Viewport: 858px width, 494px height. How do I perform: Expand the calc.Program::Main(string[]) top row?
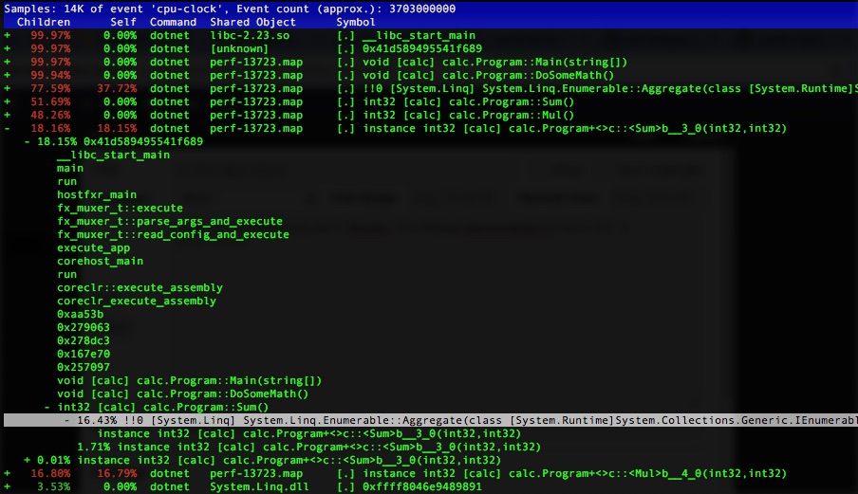pos(7,62)
